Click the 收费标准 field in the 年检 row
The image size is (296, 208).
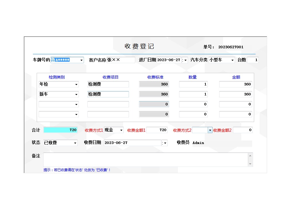point(154,84)
